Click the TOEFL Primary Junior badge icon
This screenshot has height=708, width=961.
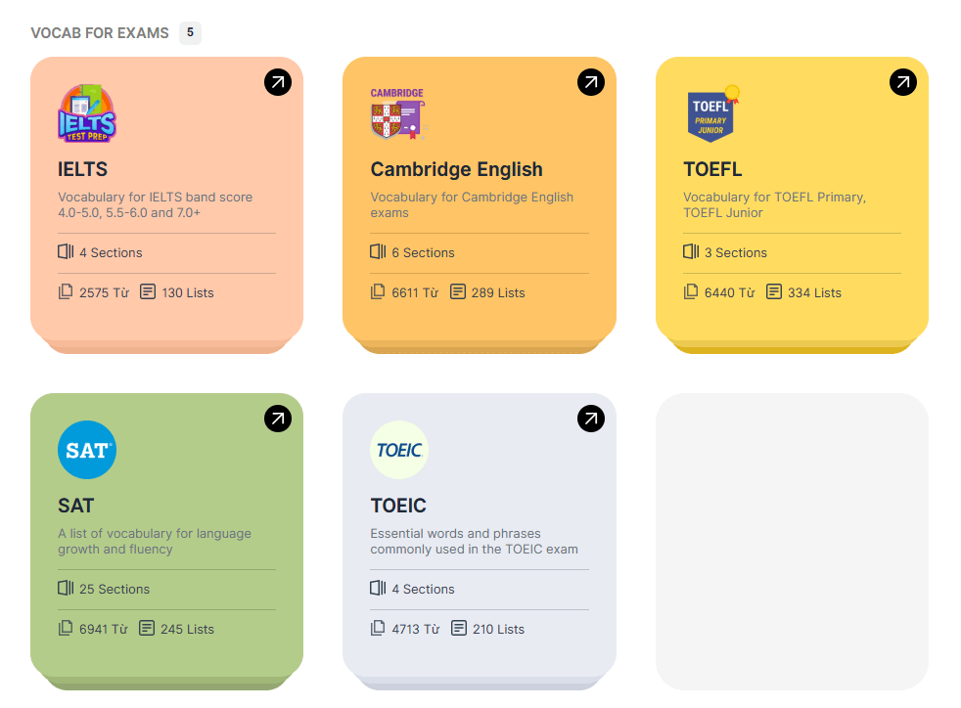point(711,113)
